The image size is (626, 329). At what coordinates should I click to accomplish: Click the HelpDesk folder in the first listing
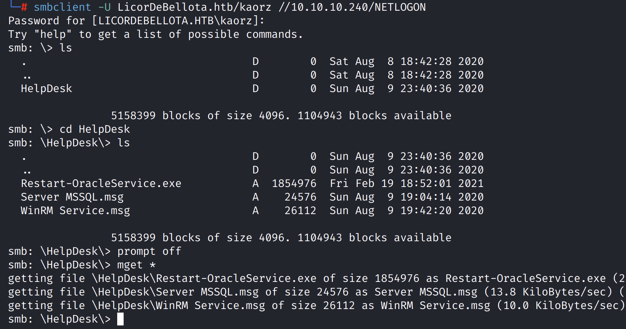[46, 88]
